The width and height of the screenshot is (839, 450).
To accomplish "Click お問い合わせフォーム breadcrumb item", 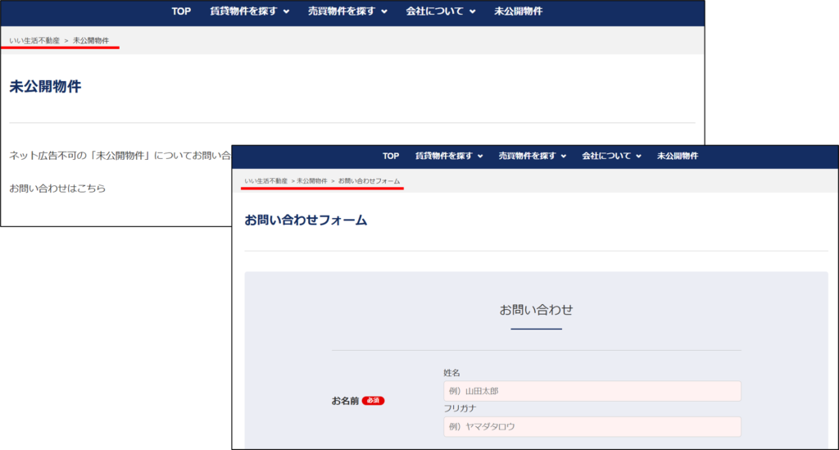I will pyautogui.click(x=369, y=180).
